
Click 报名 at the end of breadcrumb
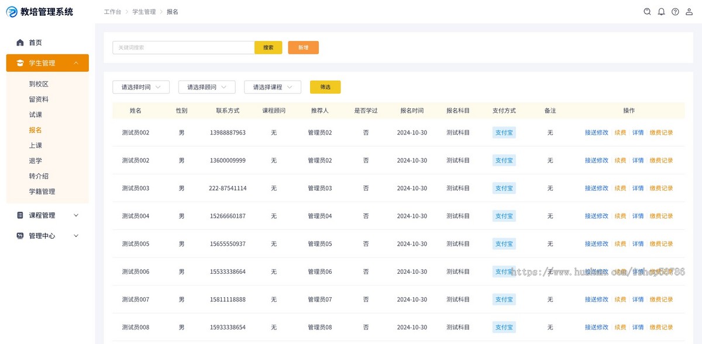[173, 12]
